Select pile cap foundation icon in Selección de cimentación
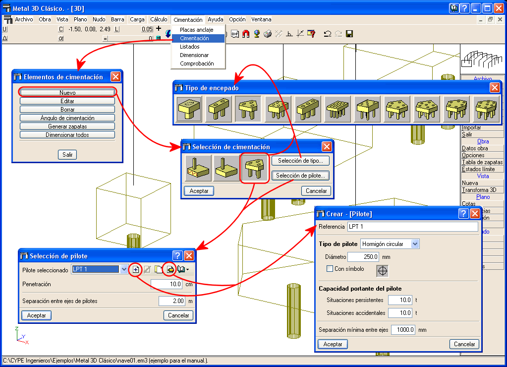Screen dimensions: 507x367 pyautogui.click(x=254, y=168)
